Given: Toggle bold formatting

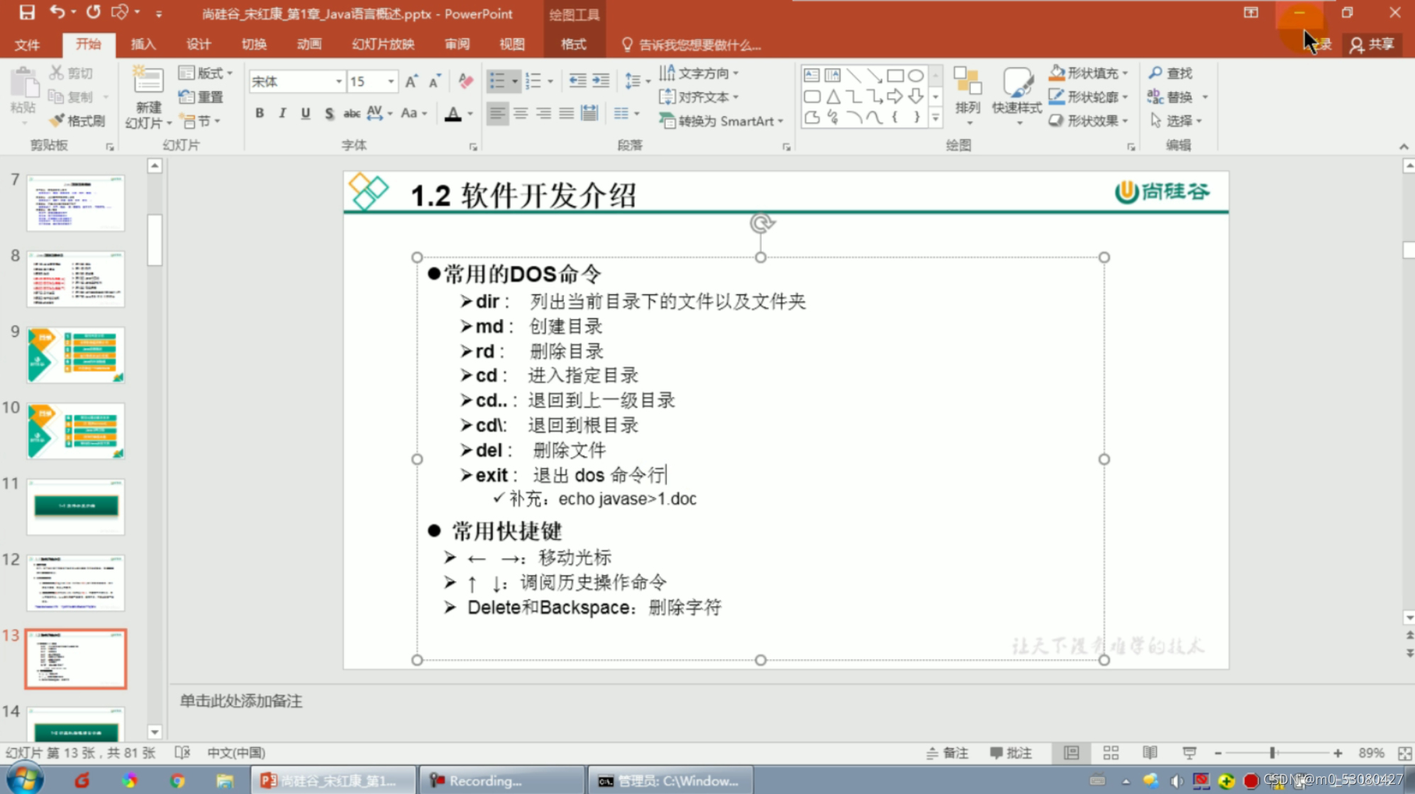Looking at the screenshot, I should (260, 113).
